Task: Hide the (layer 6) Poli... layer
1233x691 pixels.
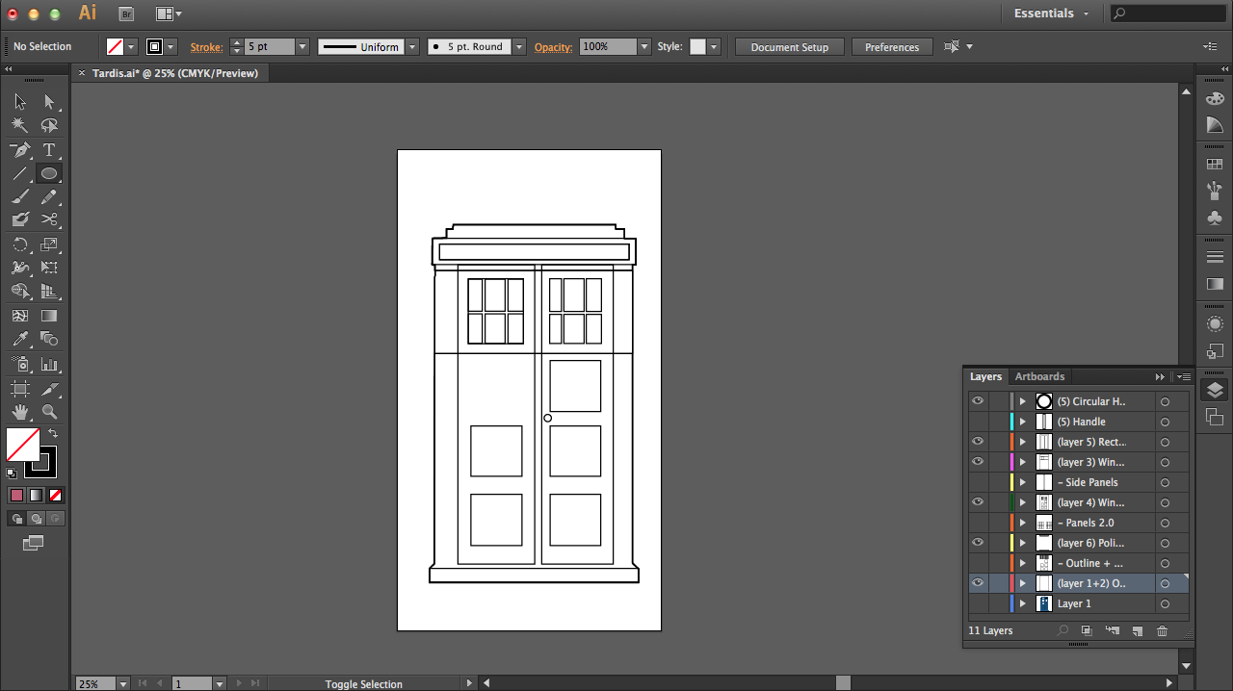Action: [978, 543]
